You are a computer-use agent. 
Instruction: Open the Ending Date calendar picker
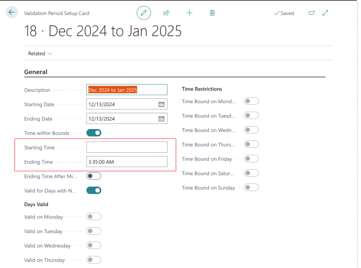click(161, 119)
